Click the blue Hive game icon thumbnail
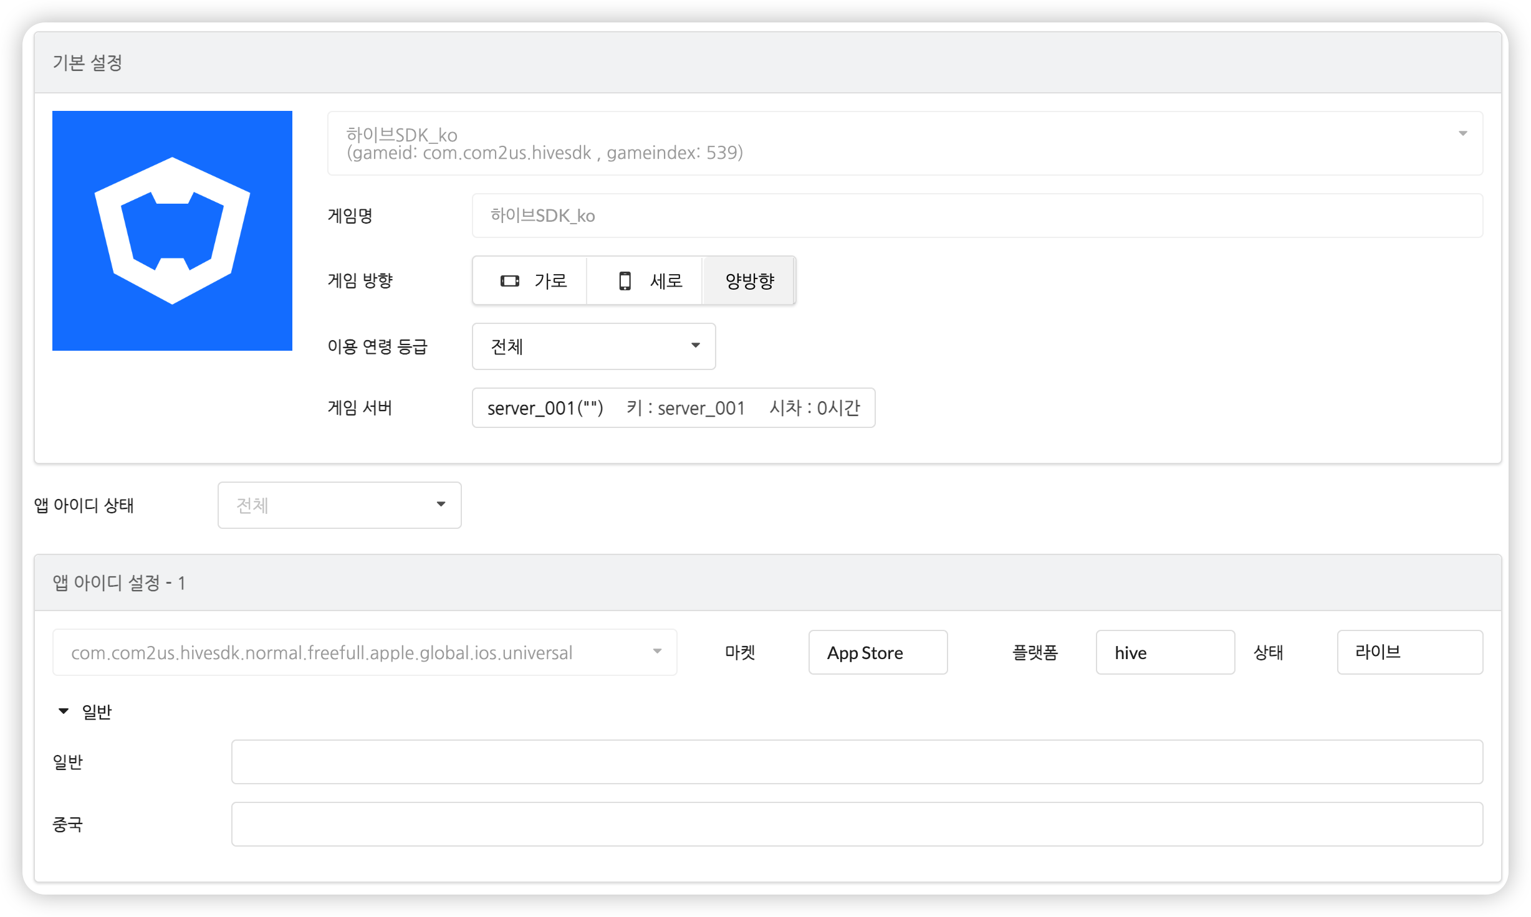The width and height of the screenshot is (1531, 917). pyautogui.click(x=172, y=230)
